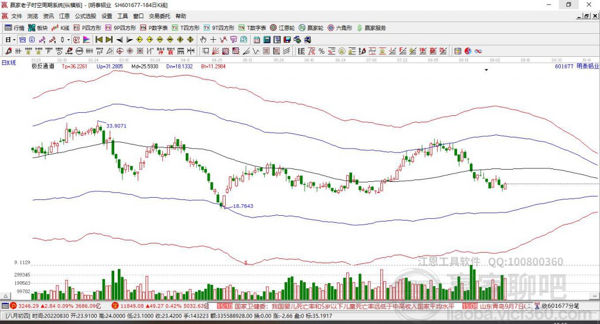
Task: Open the yin-yang taiji icon
Action: (x=468, y=51)
